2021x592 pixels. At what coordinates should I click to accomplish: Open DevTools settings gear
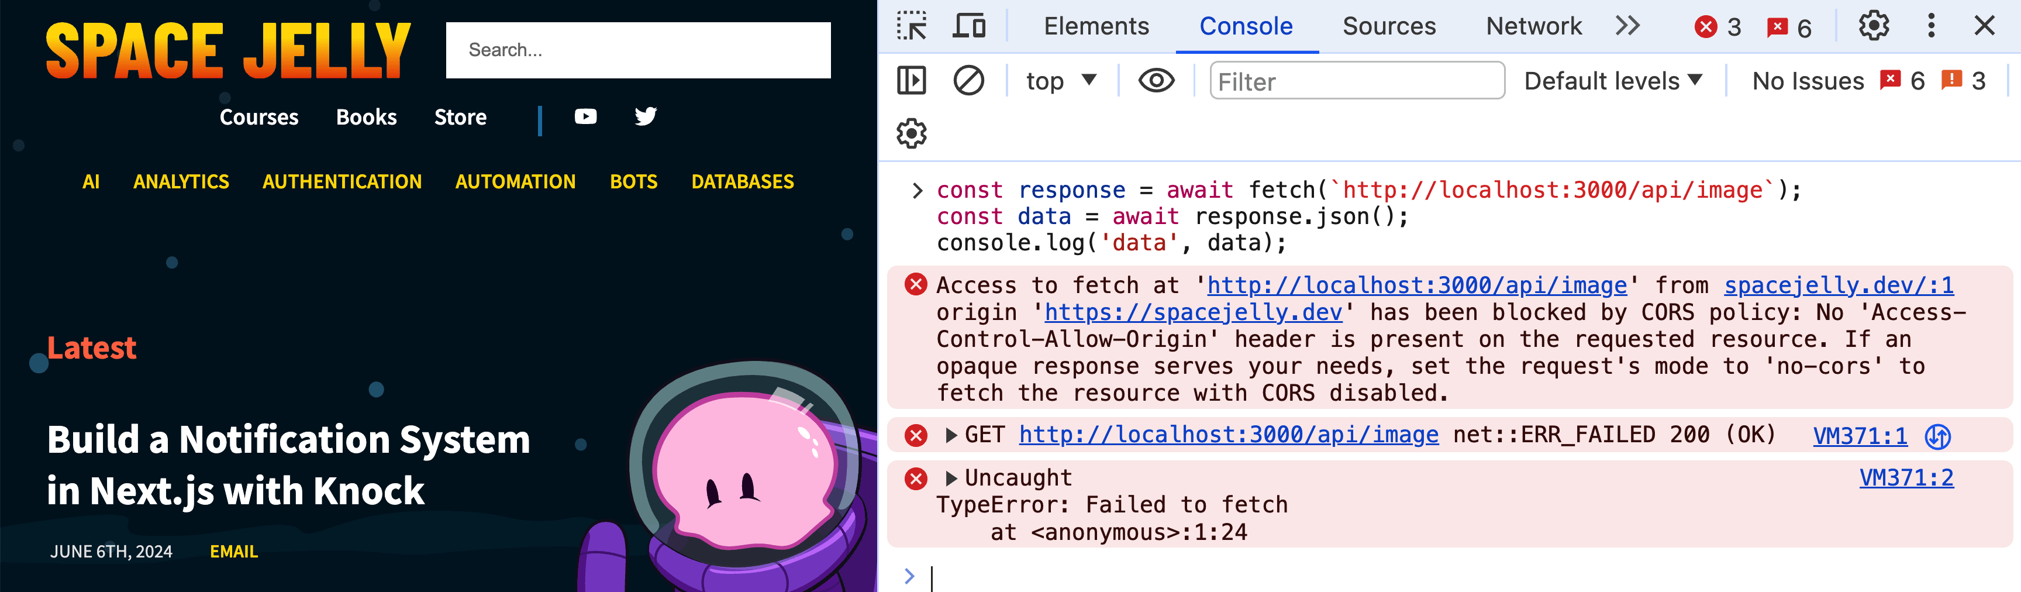(1874, 26)
